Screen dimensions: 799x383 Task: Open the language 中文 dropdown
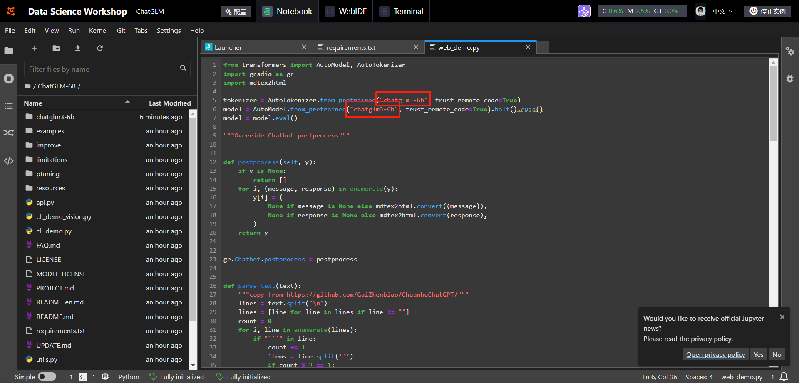(723, 11)
